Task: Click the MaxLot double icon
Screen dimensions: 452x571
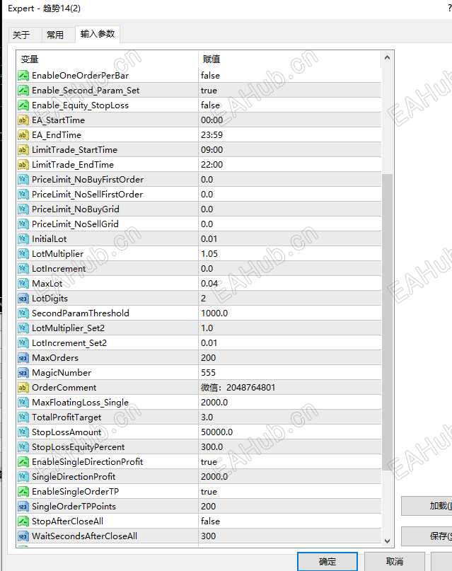Action: point(23,284)
